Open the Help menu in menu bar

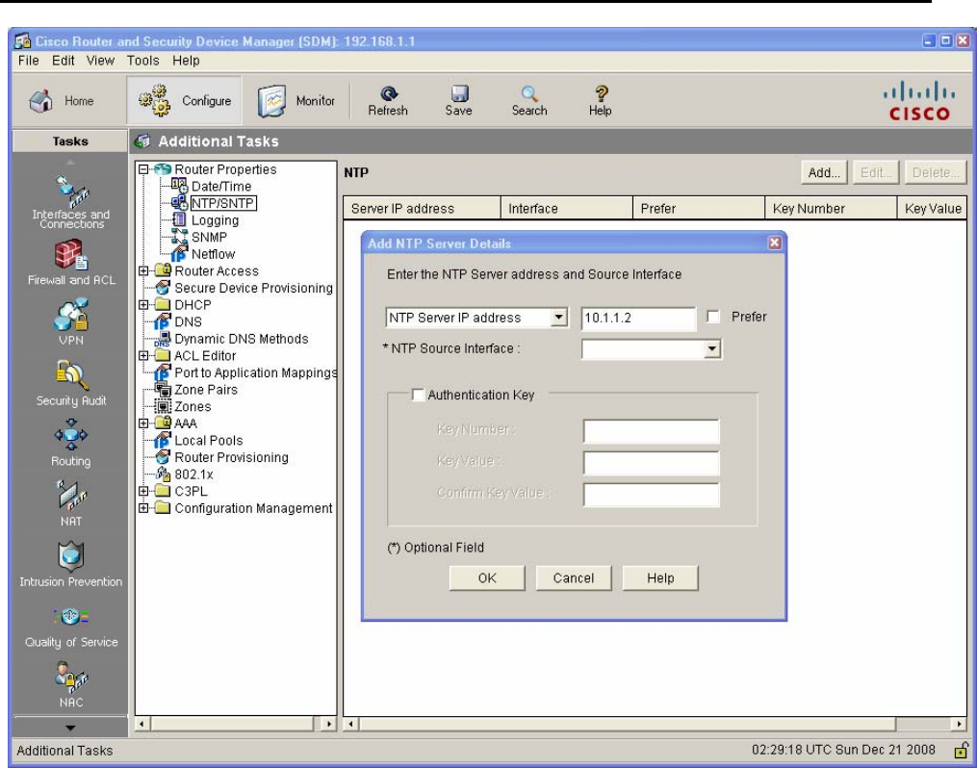(186, 61)
